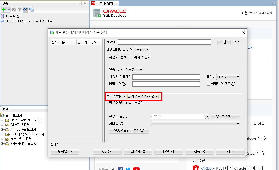Click the OSS Classic 구성 button
The width and height of the screenshot is (279, 170).
pos(129,131)
